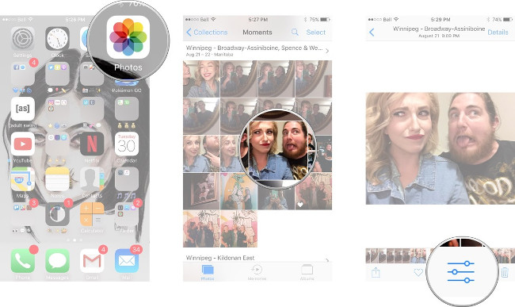This screenshot has height=307, width=515.
Task: Open the home screen folder with badge 3
Action: 23,214
